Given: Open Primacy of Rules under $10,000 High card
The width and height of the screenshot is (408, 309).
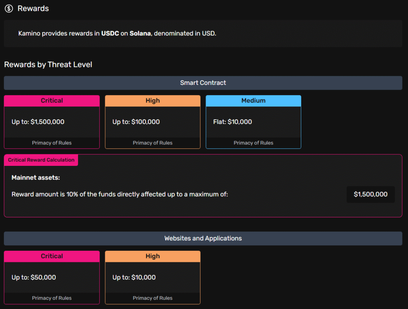Looking at the screenshot, I should click(153, 298).
